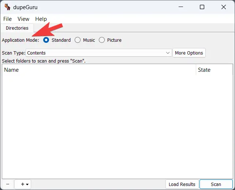This screenshot has width=235, height=190.
Task: Expand the Scan Type dropdown
Action: (x=98, y=53)
